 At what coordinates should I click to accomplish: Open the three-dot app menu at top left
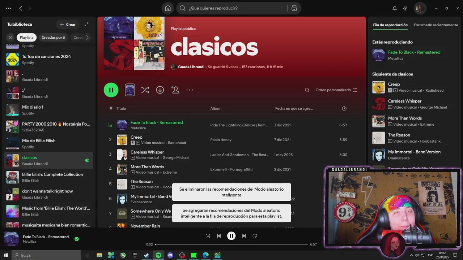tap(8, 8)
